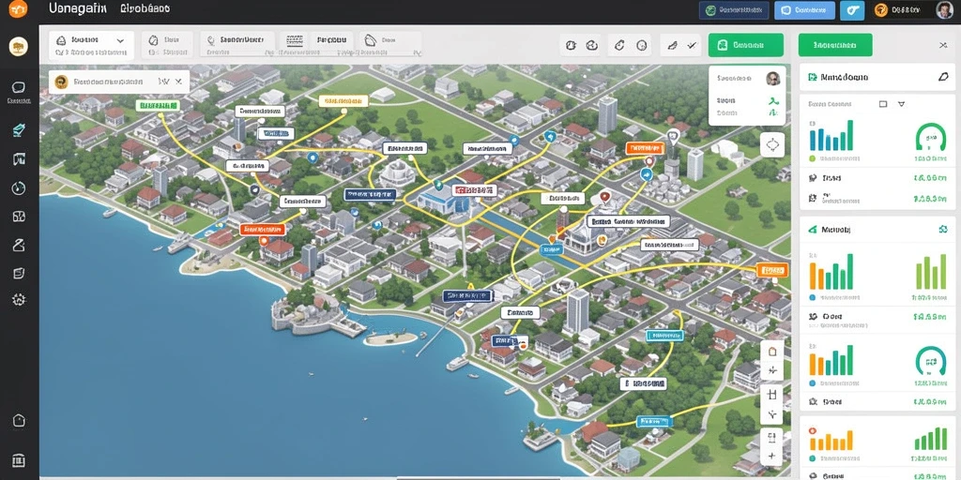The height and width of the screenshot is (480, 961).
Task: Click the crosshair locate button on map
Action: [x=772, y=145]
